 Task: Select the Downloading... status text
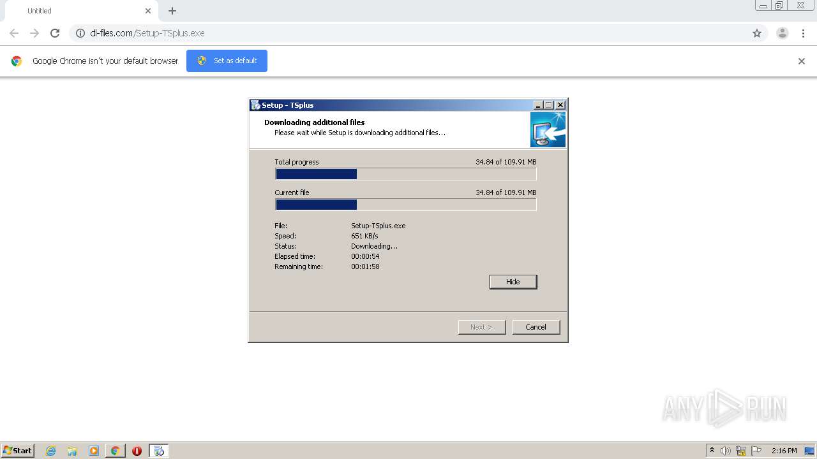[x=374, y=246]
